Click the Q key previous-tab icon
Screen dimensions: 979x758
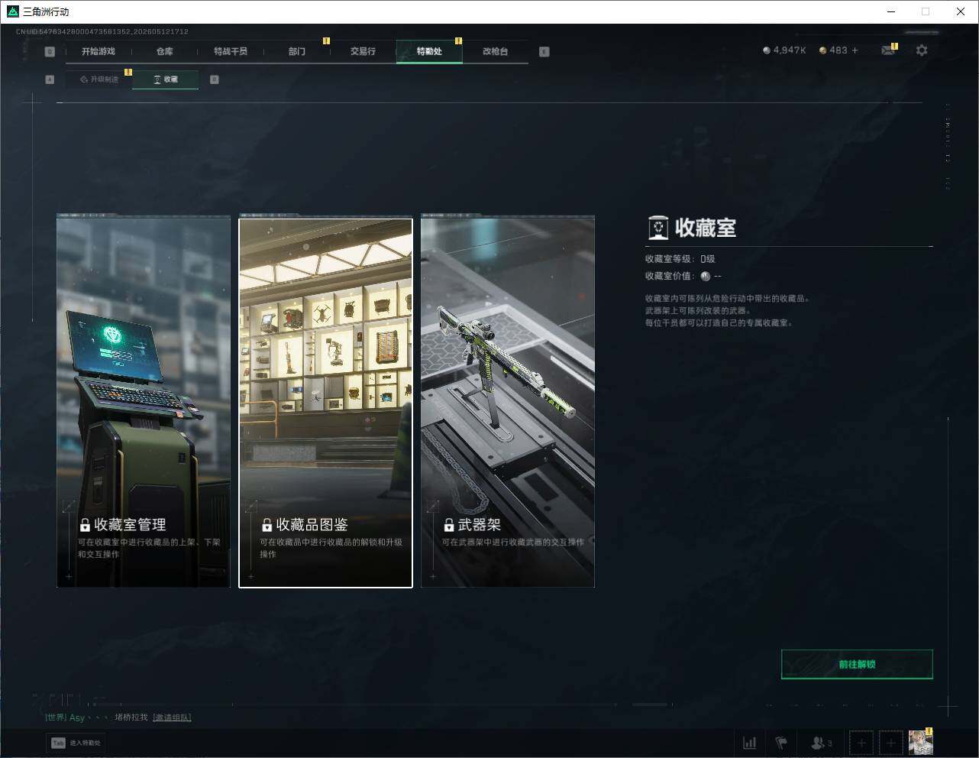pos(50,52)
